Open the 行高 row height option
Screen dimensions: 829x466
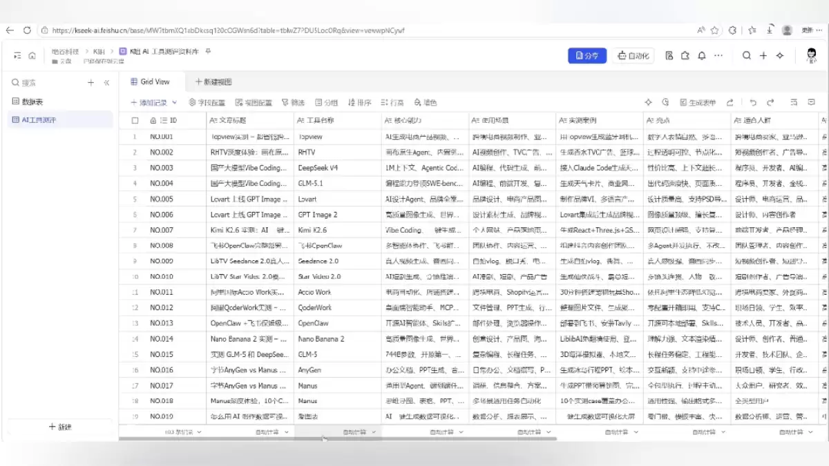[x=392, y=102]
